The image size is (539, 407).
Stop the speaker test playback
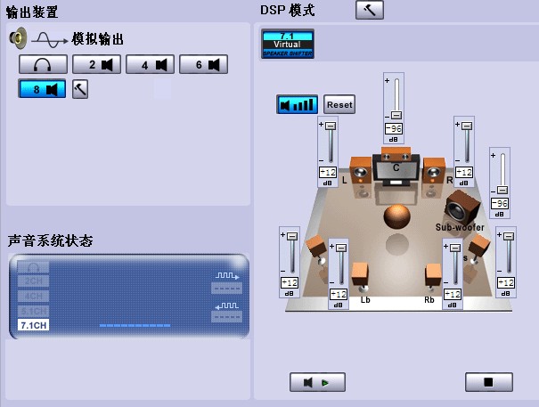pos(488,383)
